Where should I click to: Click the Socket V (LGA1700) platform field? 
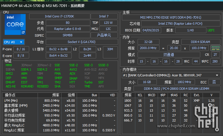(82, 42)
